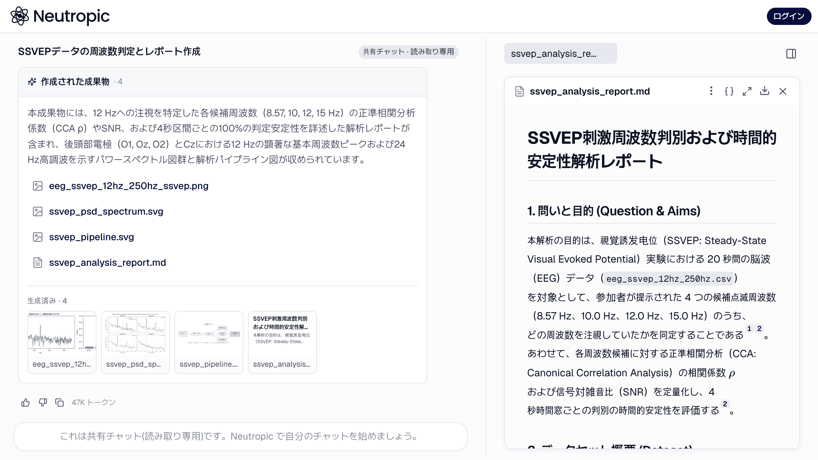Click the read-only chat input bar
Viewport: 818px width, 460px height.
coord(240,436)
